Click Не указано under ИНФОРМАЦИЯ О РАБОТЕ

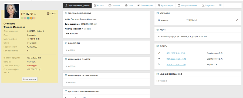pyautogui.click(x=70, y=66)
